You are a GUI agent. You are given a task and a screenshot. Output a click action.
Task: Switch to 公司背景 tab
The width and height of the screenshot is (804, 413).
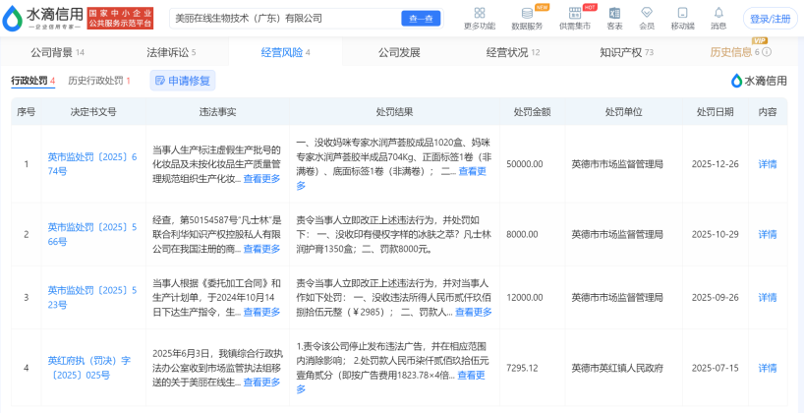click(57, 52)
